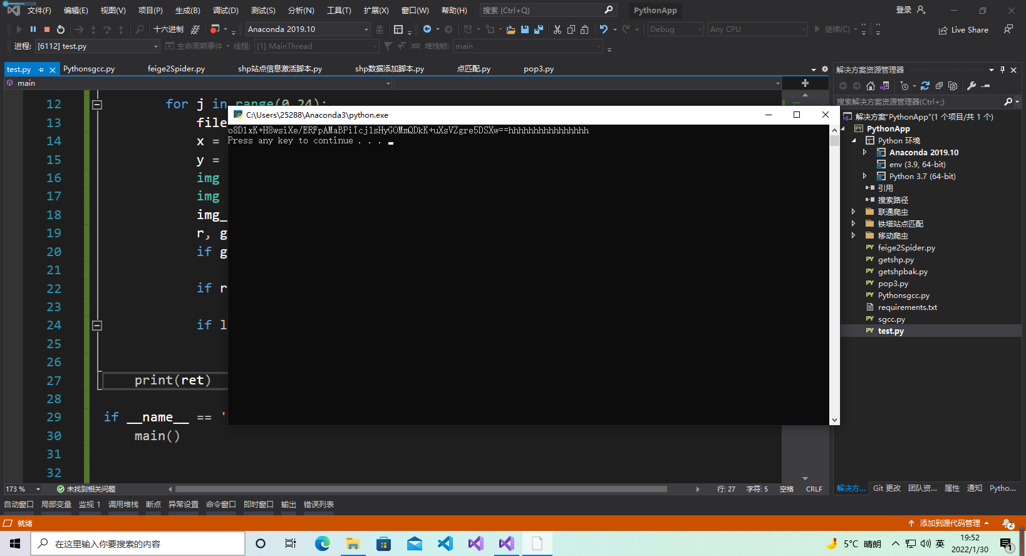
Task: Collapse the for-loop fold at line 12
Action: tap(97, 105)
